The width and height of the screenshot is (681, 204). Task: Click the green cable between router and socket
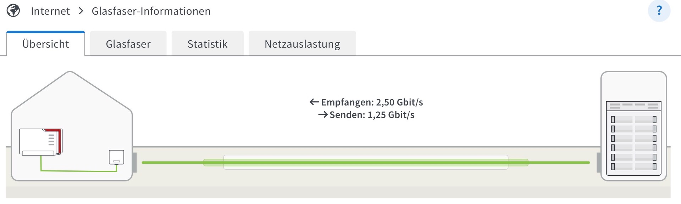(78, 168)
